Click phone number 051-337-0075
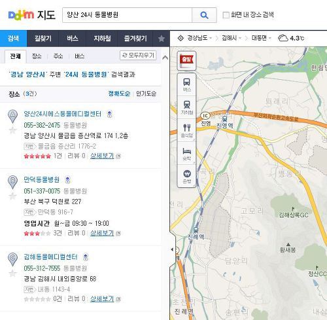The height and width of the screenshot is (320, 327). click(x=42, y=191)
